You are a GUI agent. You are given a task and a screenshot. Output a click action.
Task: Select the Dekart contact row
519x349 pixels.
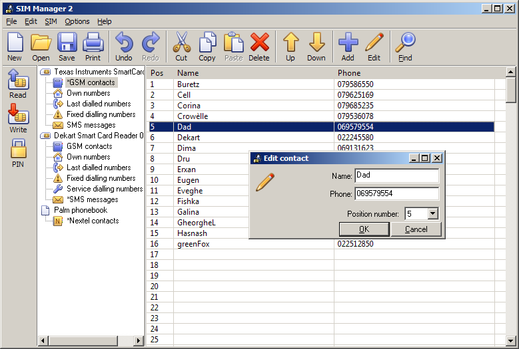point(321,138)
